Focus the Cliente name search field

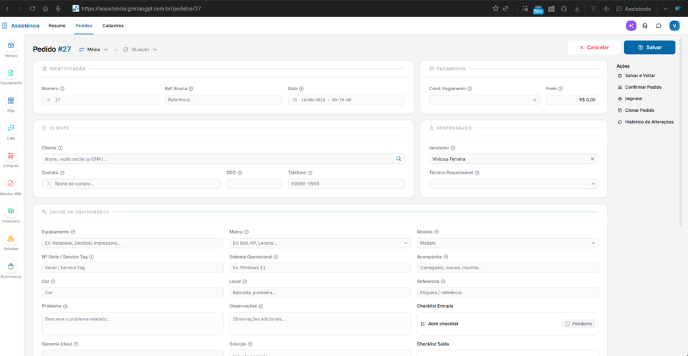pyautogui.click(x=224, y=159)
